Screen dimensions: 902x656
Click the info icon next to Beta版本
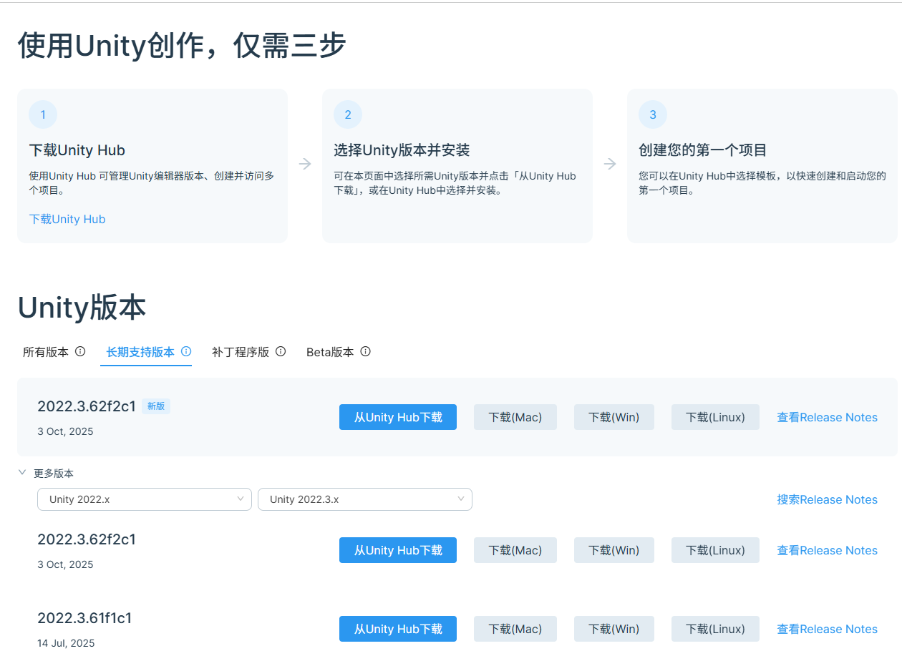(366, 351)
